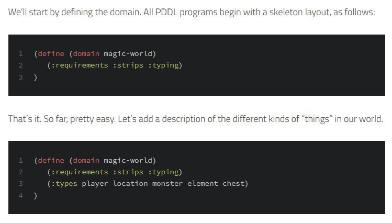Click line number 2 in second code block

(20, 172)
